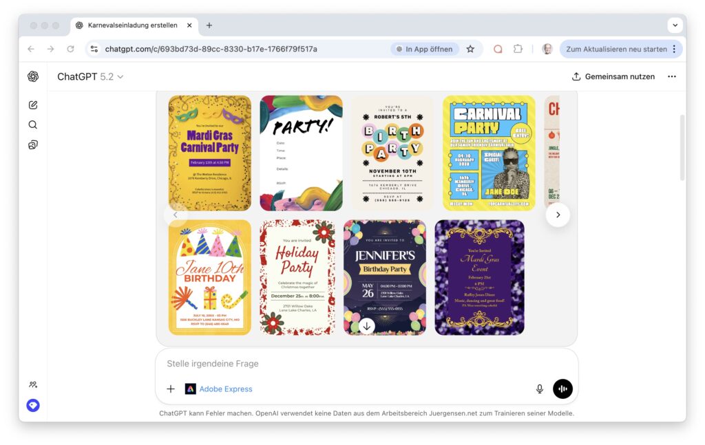Click the ChatGPT logo in the sidebar
705x445 pixels.
(x=33, y=76)
